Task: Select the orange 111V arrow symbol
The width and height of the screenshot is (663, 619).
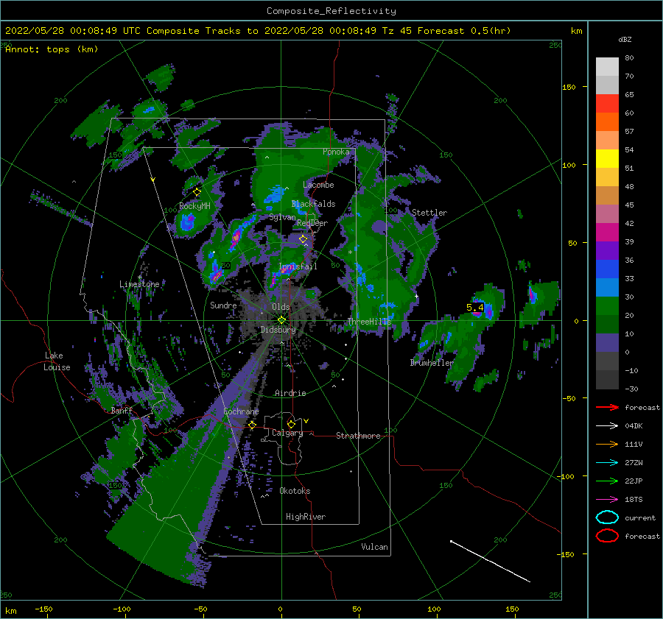Action: [607, 444]
